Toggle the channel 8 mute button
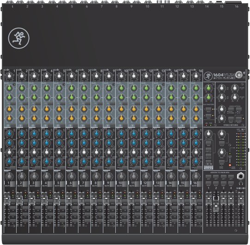Viewport: 250px width, 245px height. (x=100, y=184)
